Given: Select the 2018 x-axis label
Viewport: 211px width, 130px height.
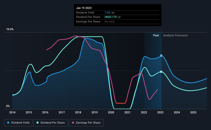Looking at the screenshot, I should tap(78, 112).
